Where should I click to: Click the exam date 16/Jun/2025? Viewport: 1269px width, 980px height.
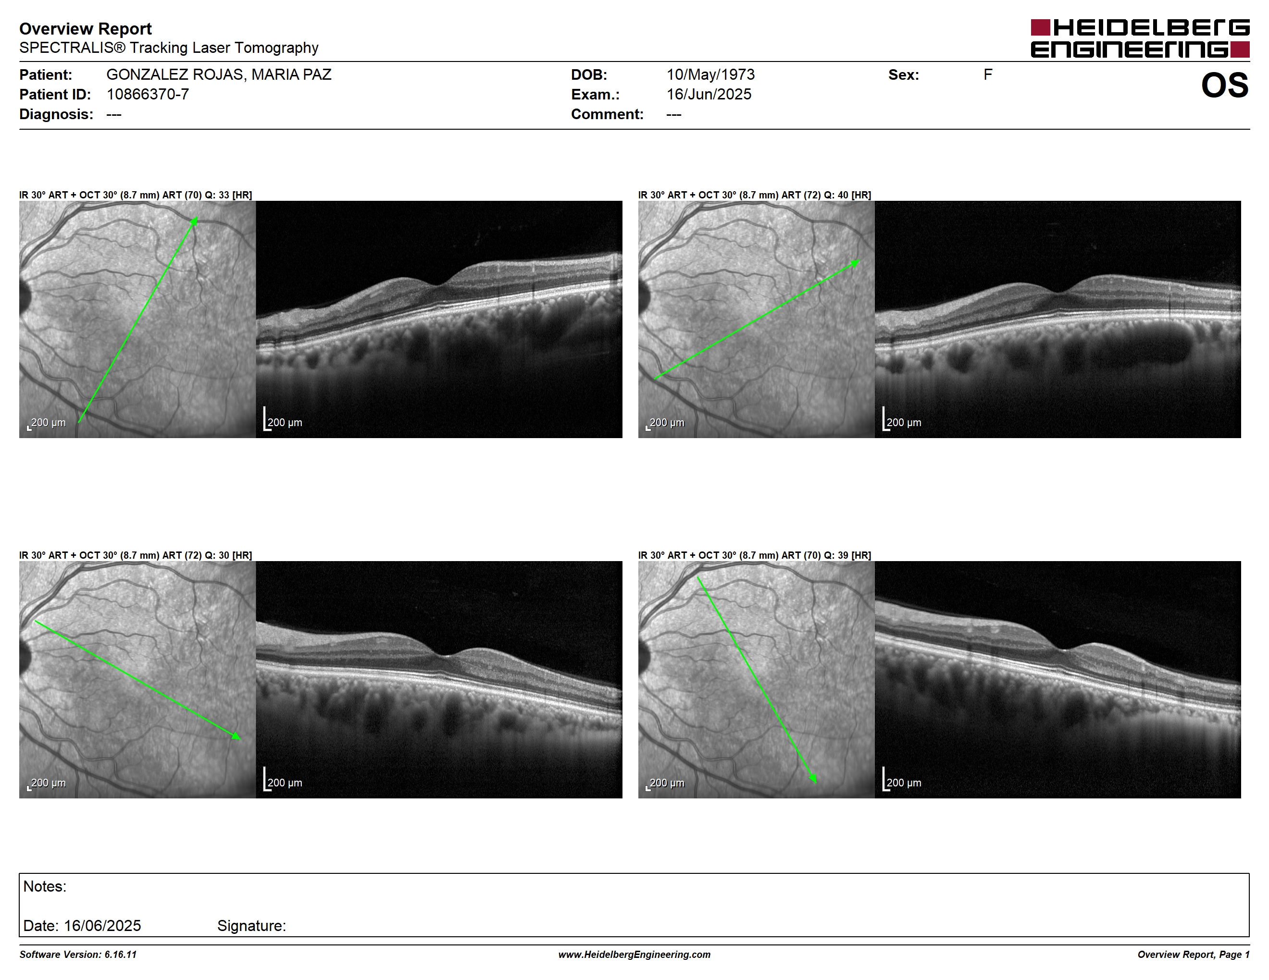click(x=709, y=95)
